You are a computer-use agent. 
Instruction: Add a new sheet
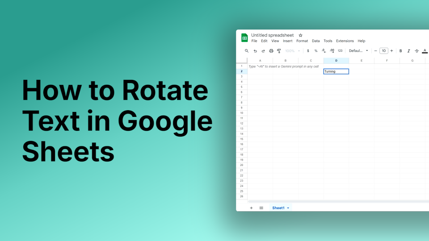coord(251,208)
